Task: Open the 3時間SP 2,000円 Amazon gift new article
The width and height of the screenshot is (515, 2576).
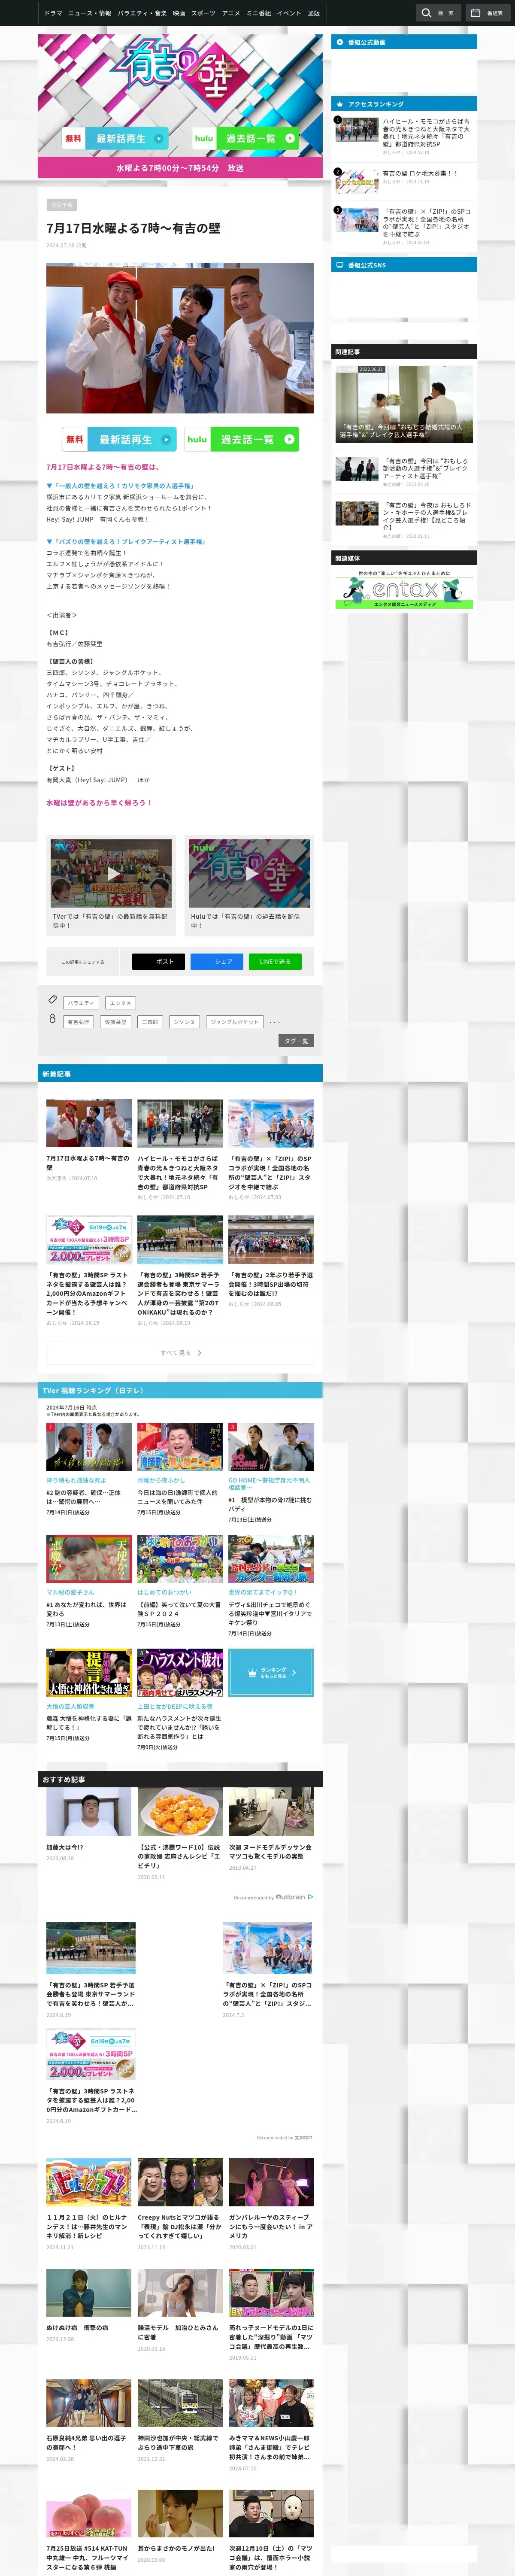Action: tap(89, 1271)
